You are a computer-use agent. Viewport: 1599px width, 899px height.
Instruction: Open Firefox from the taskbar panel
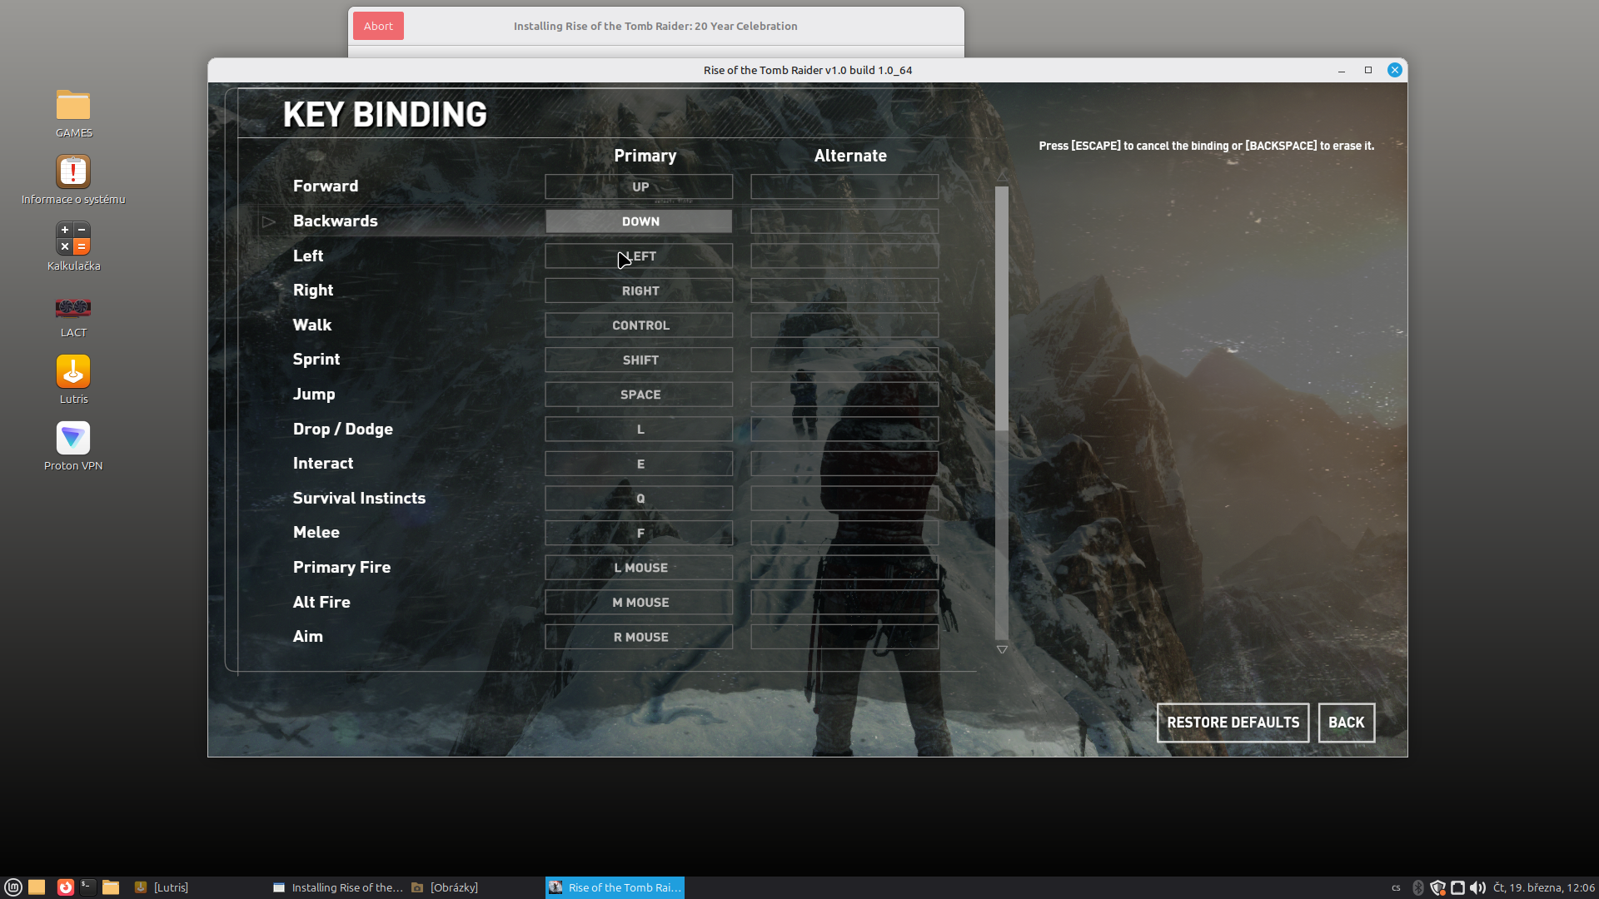pos(65,887)
